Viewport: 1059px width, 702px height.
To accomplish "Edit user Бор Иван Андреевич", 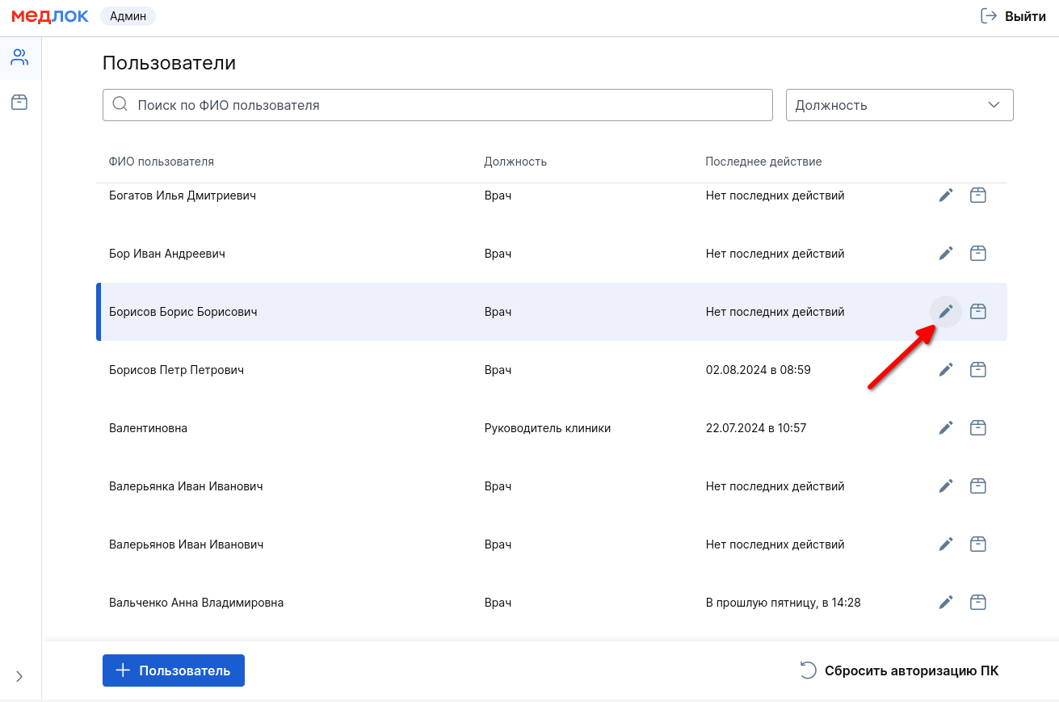I will 946,254.
